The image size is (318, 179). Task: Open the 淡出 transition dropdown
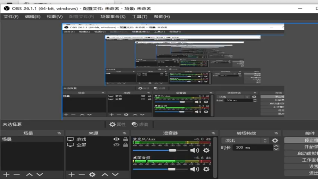coord(245,140)
